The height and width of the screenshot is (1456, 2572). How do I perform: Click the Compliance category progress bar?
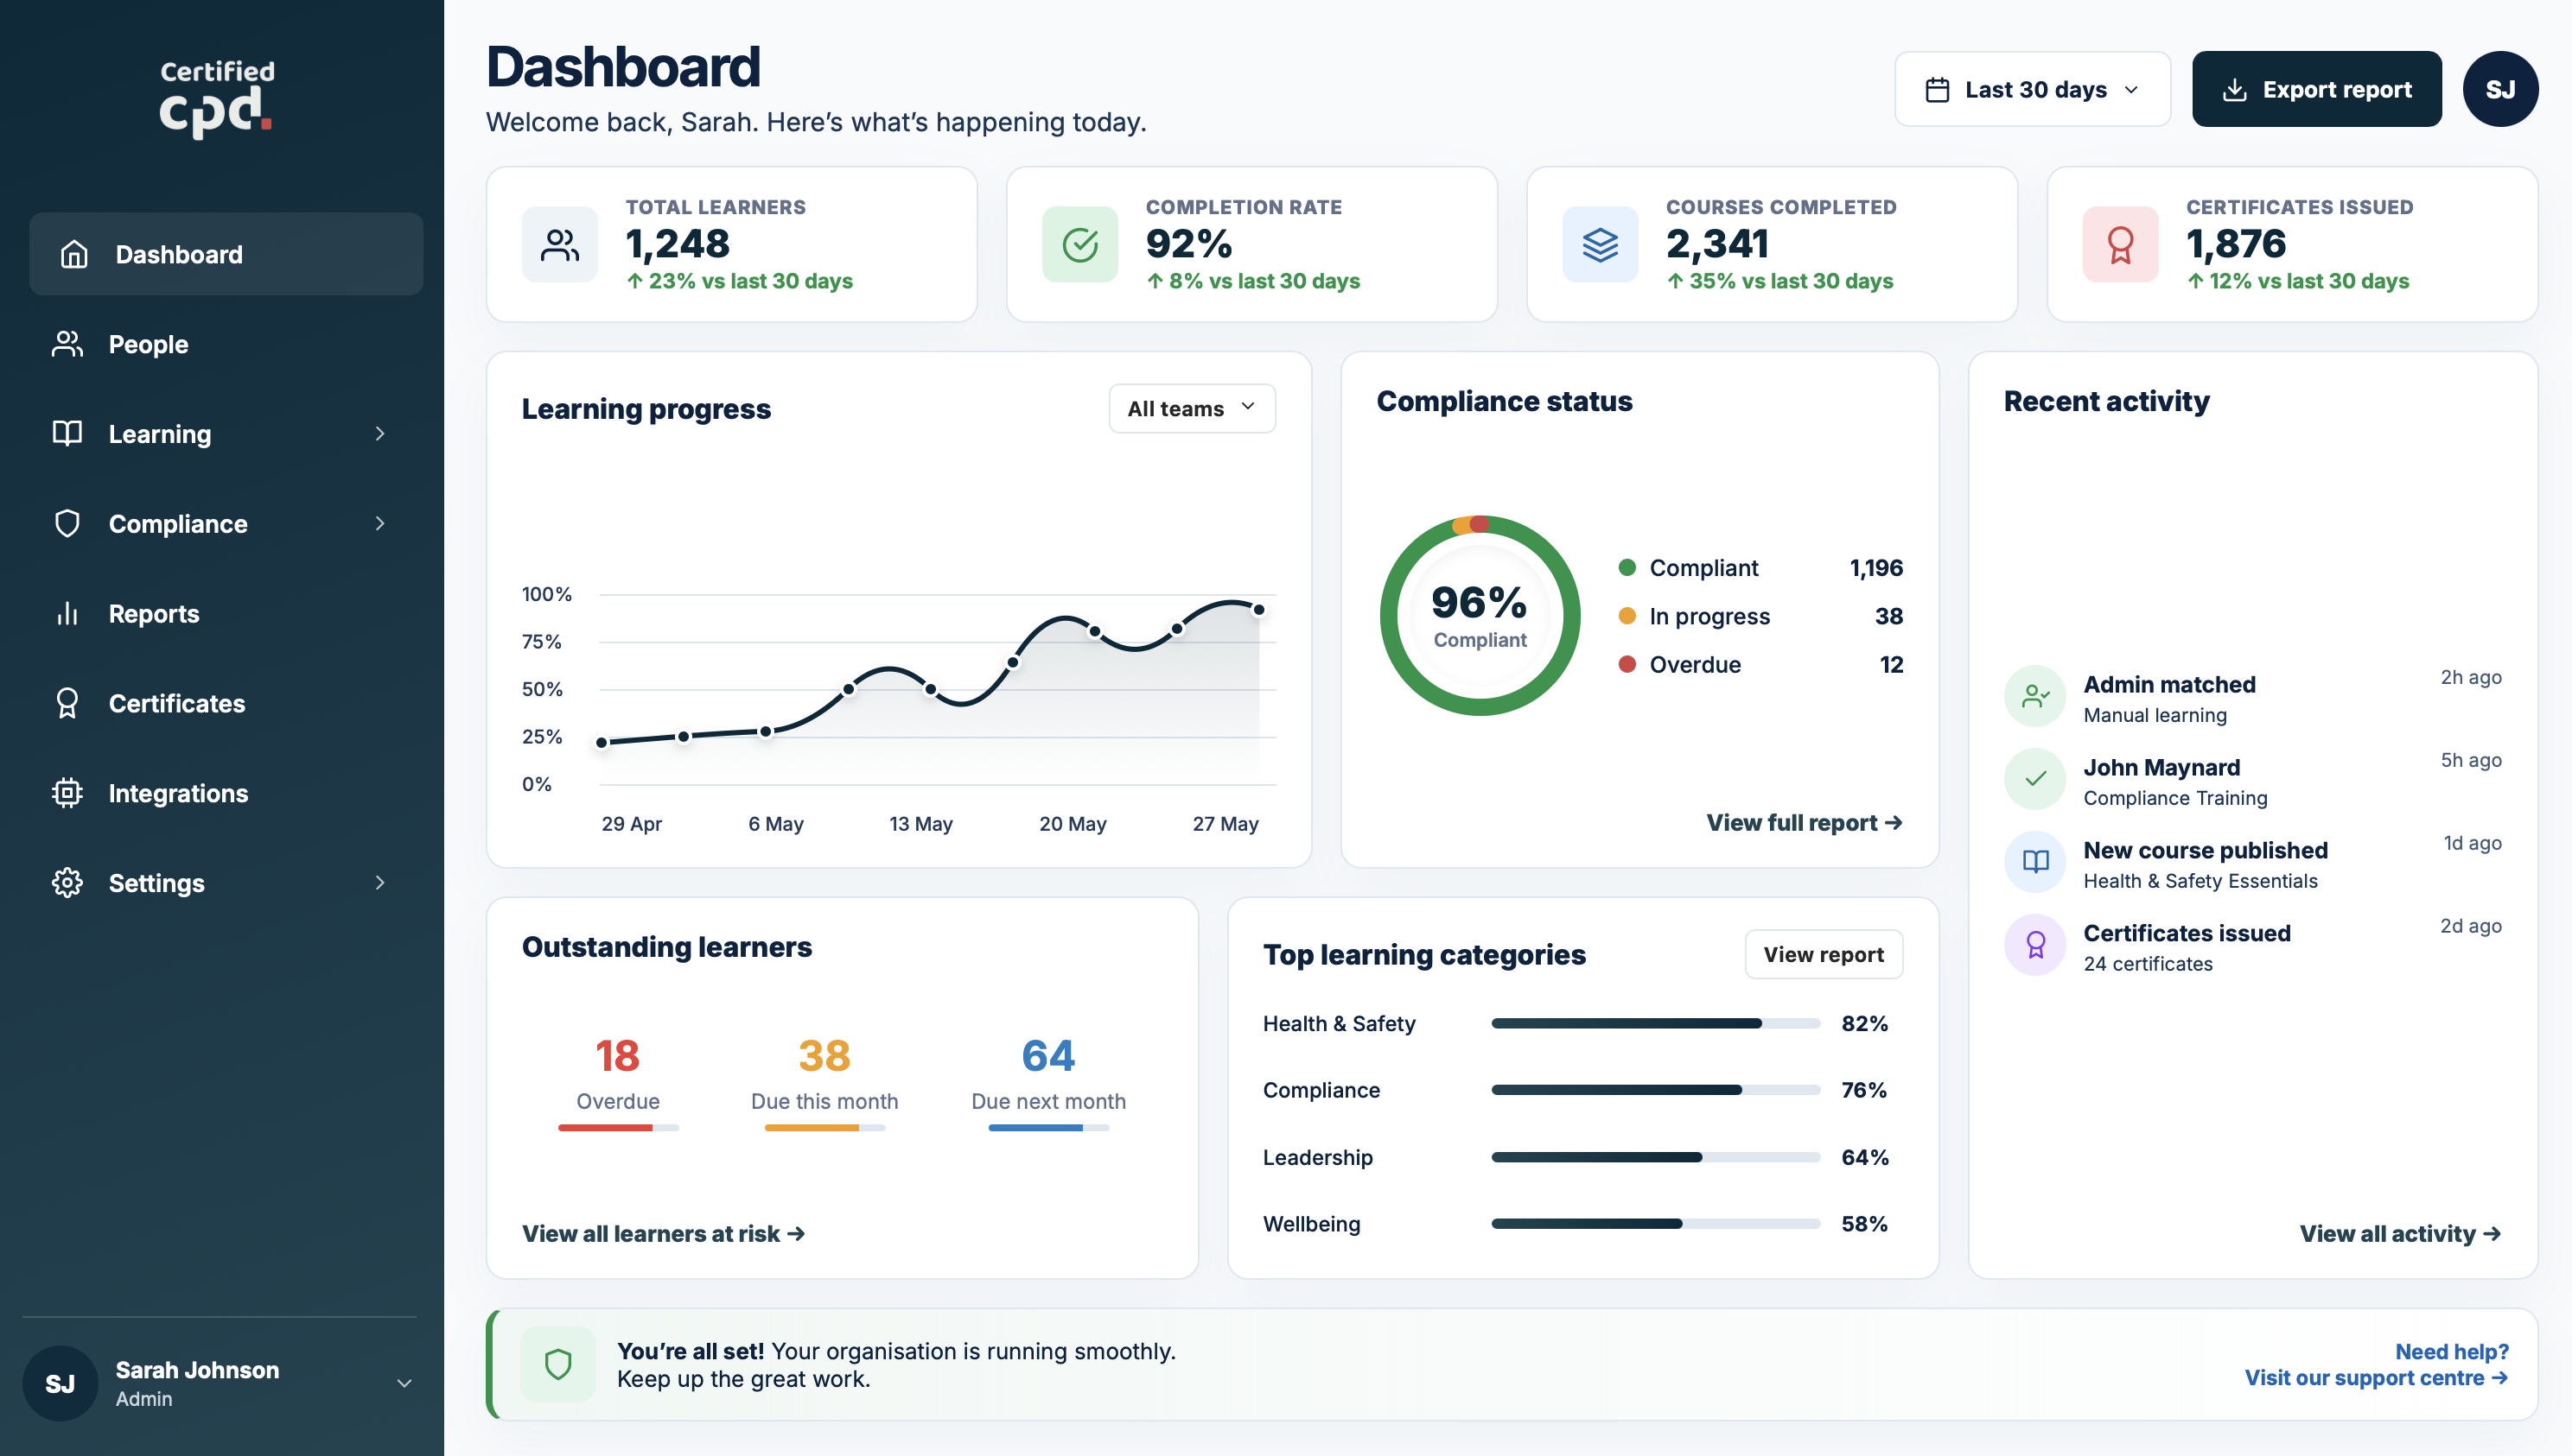click(x=1655, y=1091)
